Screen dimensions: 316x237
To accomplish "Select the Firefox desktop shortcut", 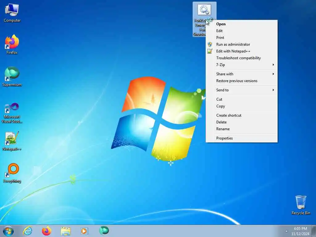I will pos(12,44).
